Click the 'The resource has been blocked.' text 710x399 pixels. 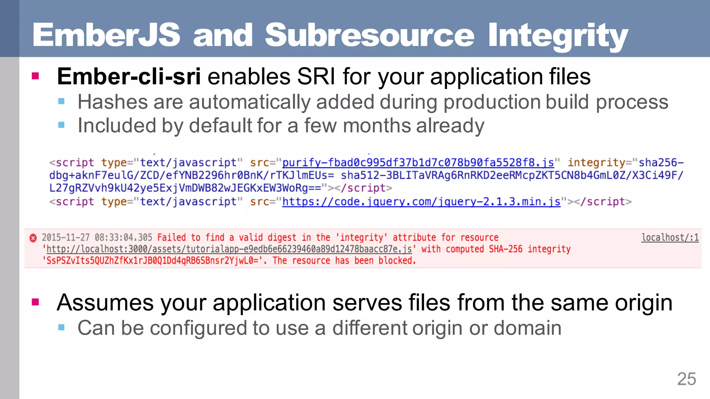pos(344,260)
